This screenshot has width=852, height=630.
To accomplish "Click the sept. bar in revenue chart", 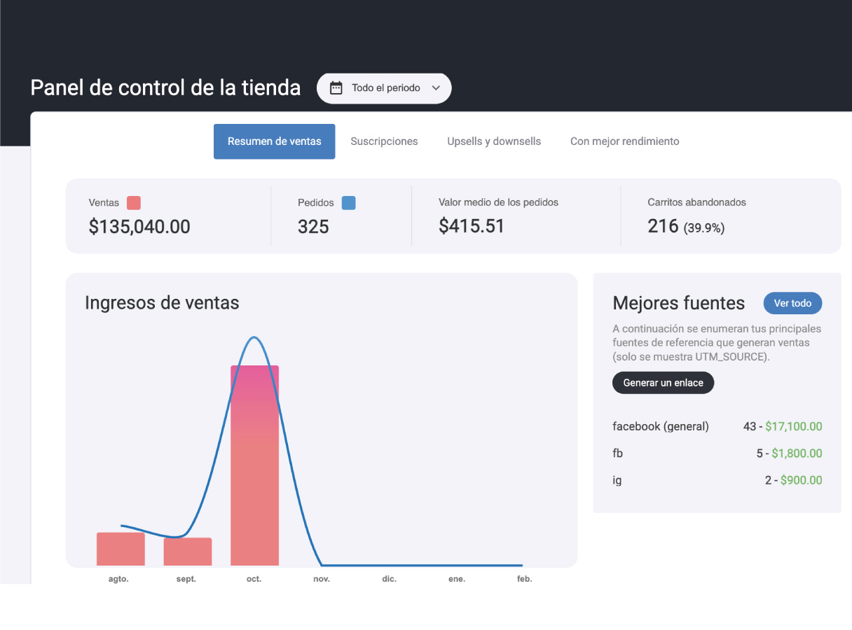I will 188,552.
